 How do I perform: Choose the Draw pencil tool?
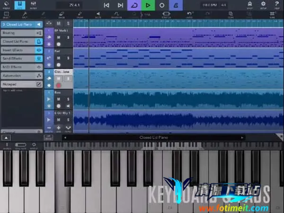[80, 15]
